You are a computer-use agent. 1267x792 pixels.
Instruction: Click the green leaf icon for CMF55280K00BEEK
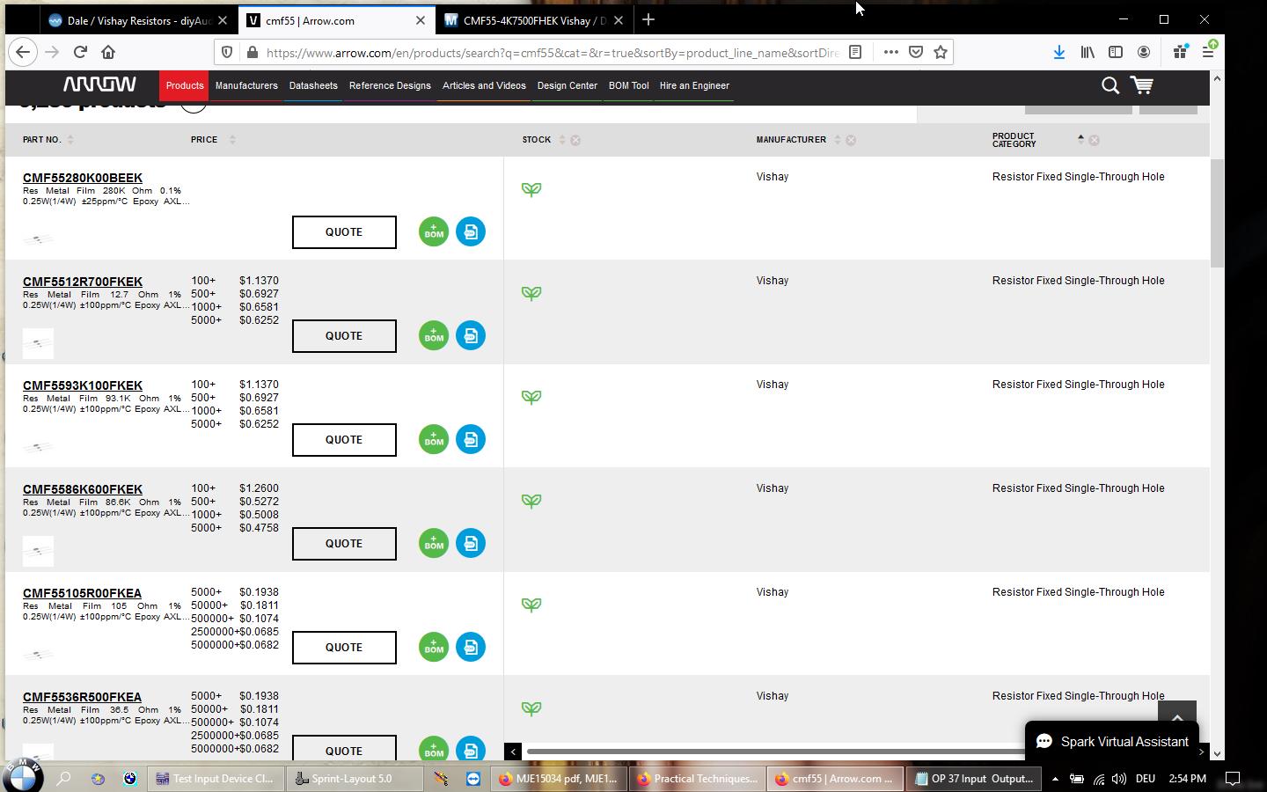point(531,189)
